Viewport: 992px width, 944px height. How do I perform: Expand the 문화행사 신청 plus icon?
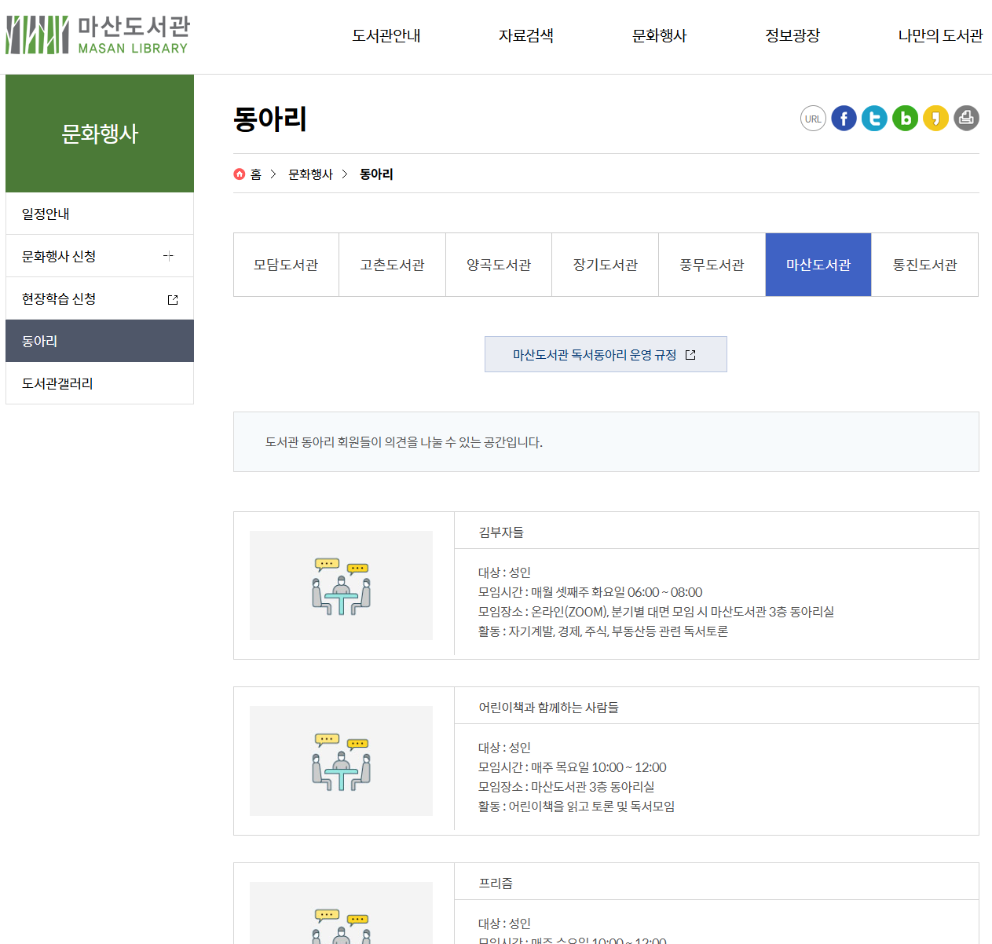tap(168, 256)
